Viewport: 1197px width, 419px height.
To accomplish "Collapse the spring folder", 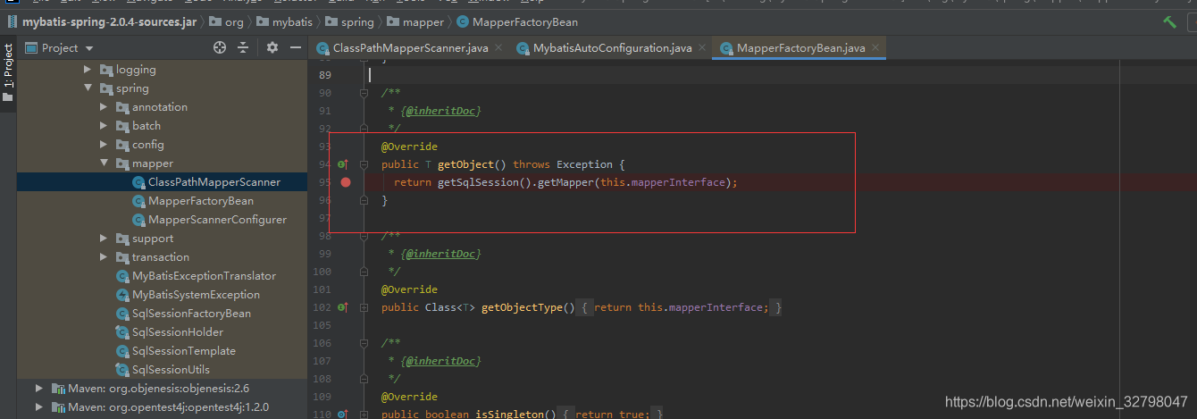I will (88, 88).
